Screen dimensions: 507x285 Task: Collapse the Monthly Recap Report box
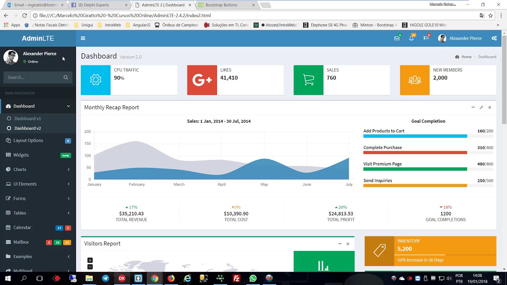[473, 107]
